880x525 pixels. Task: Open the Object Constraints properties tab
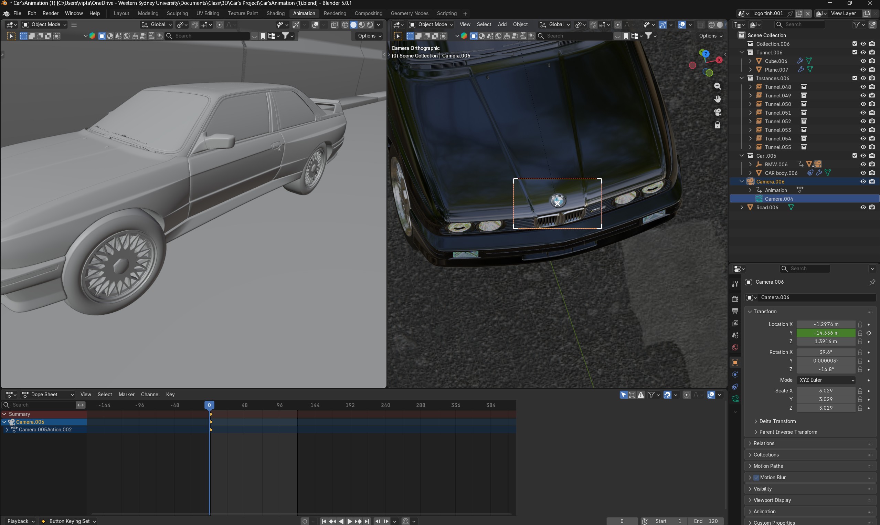pyautogui.click(x=735, y=387)
